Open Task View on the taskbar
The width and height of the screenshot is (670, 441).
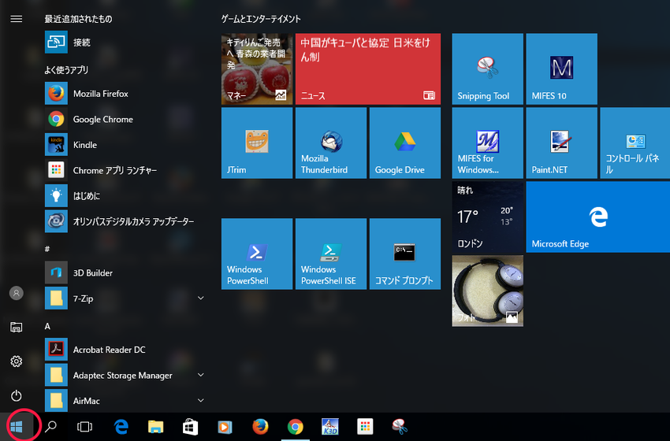coord(84,426)
